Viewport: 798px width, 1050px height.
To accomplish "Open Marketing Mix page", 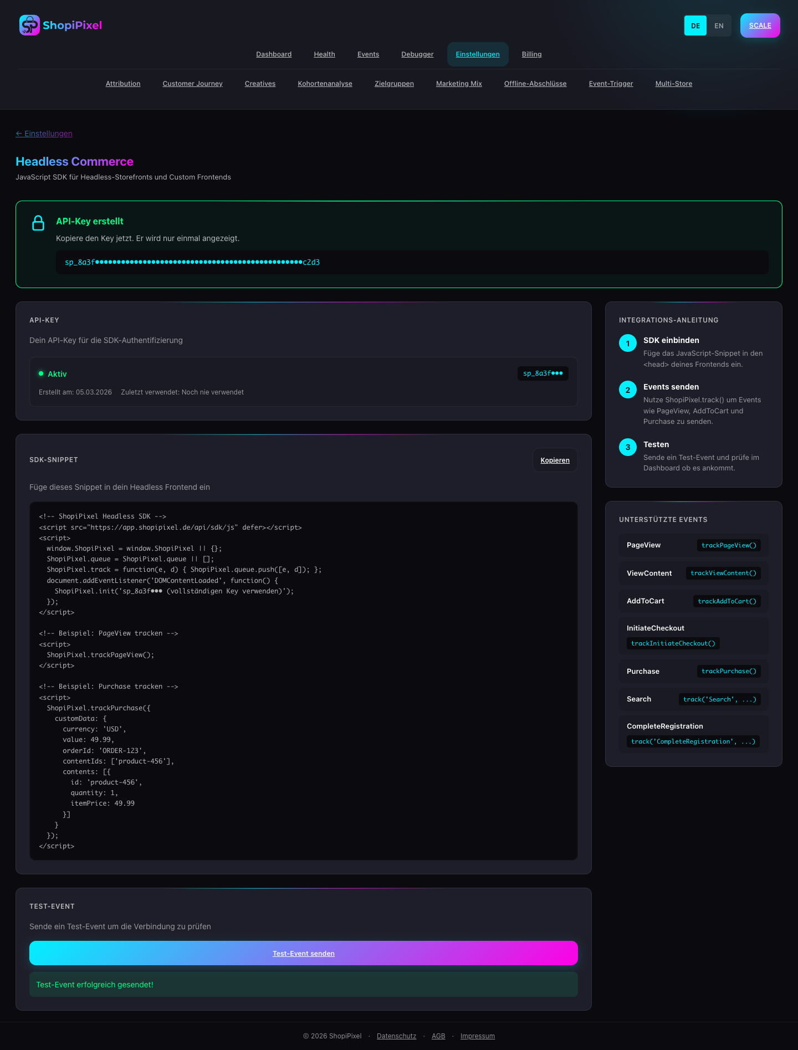I will pyautogui.click(x=459, y=84).
